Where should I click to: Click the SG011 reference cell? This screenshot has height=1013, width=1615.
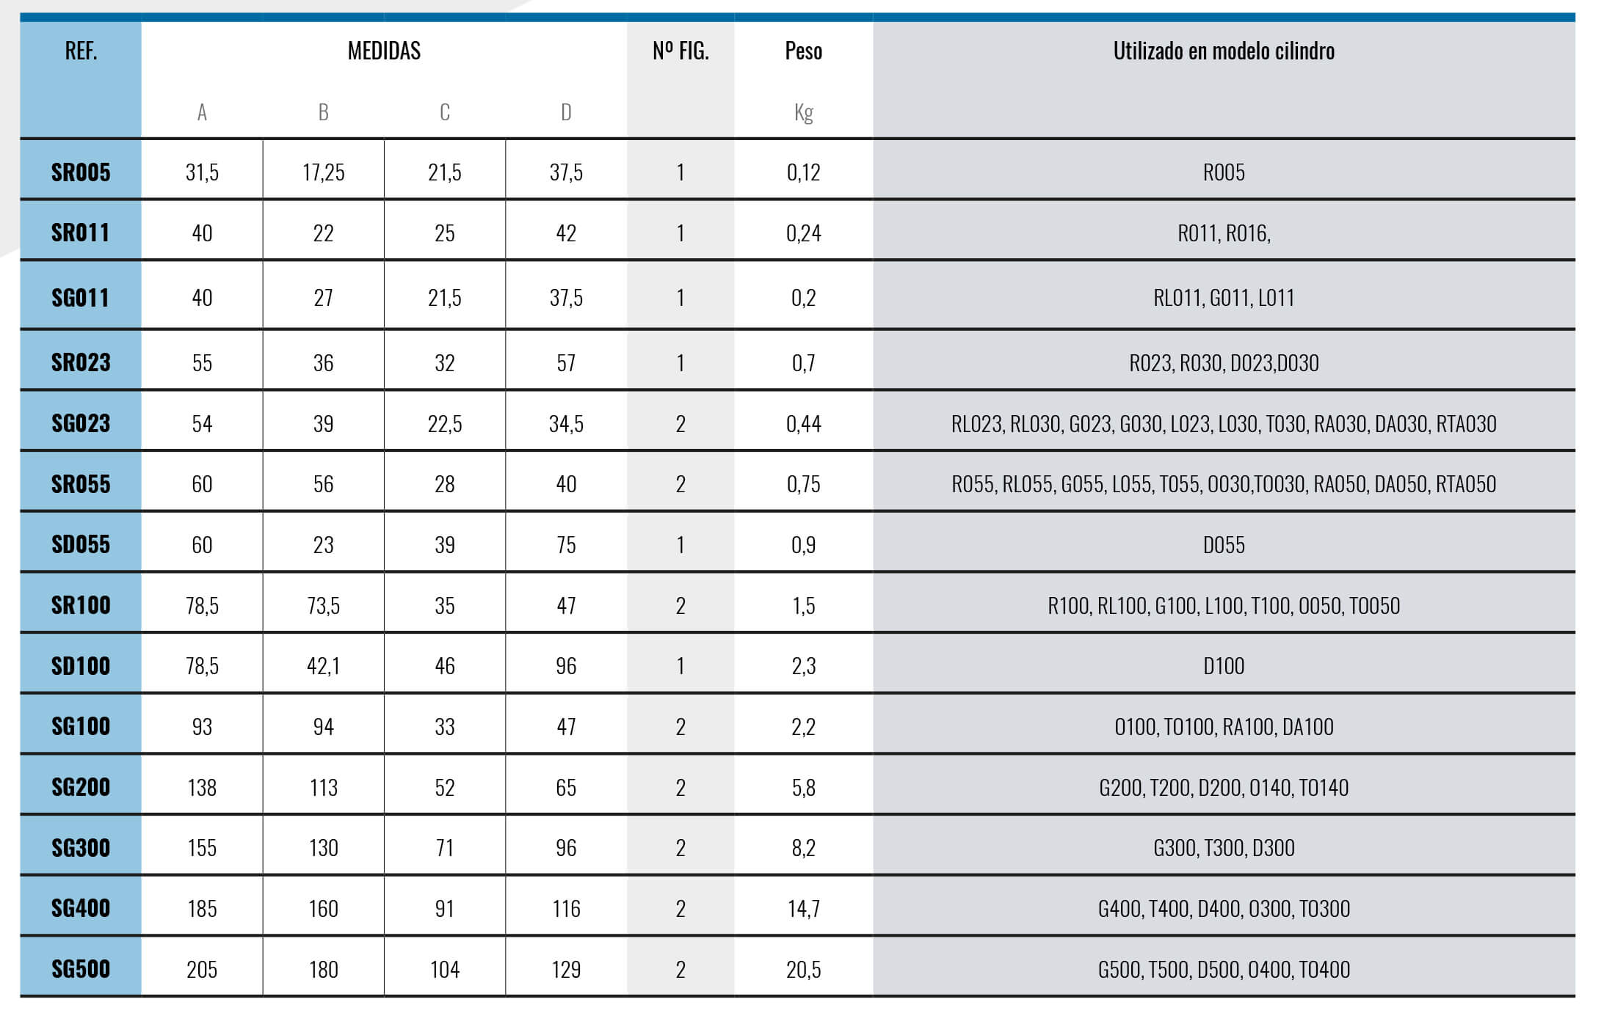pyautogui.click(x=81, y=298)
